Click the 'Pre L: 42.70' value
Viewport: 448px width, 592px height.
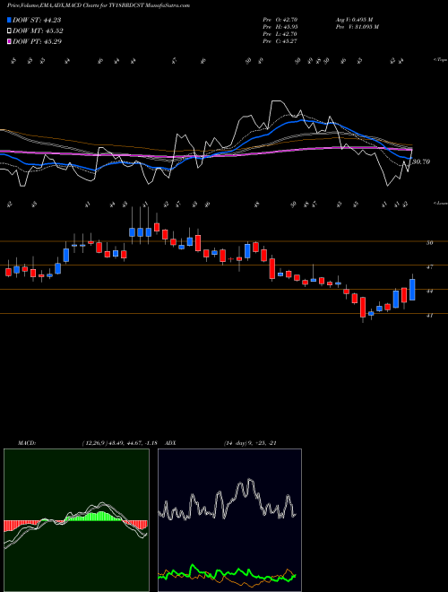click(280, 34)
